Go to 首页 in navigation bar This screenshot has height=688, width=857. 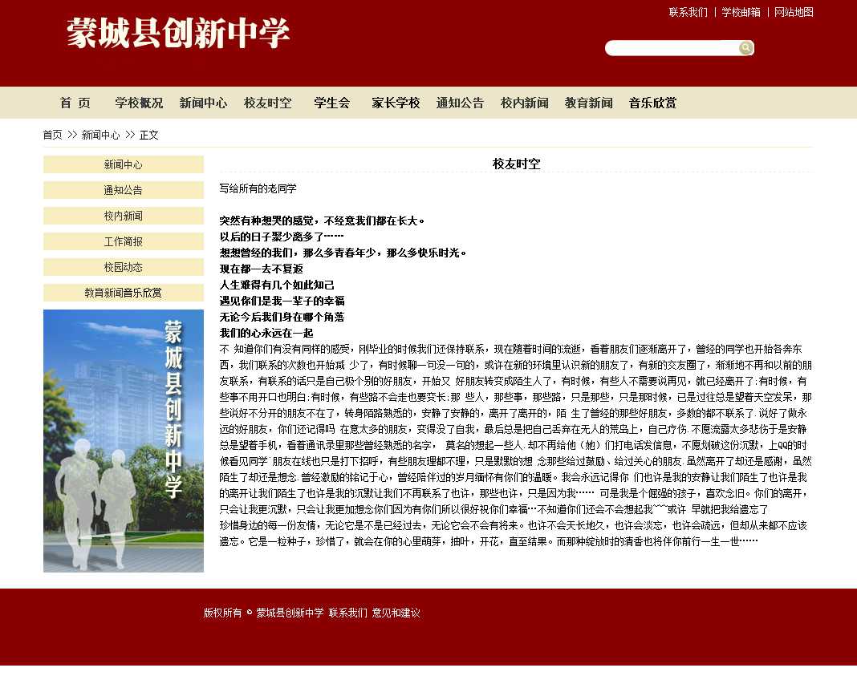pos(75,103)
